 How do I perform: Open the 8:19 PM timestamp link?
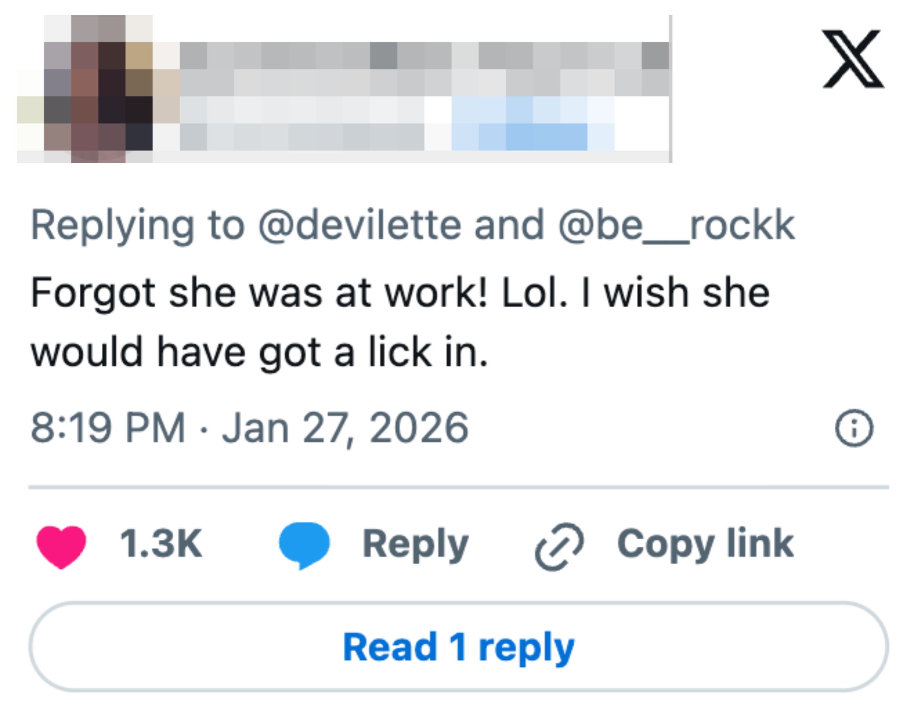click(x=108, y=428)
